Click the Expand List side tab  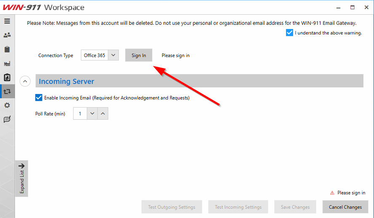tap(22, 179)
